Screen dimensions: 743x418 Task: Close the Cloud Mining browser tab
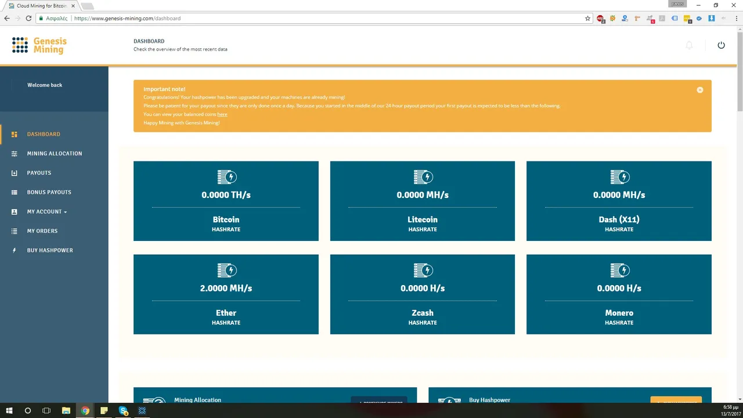[x=73, y=6]
